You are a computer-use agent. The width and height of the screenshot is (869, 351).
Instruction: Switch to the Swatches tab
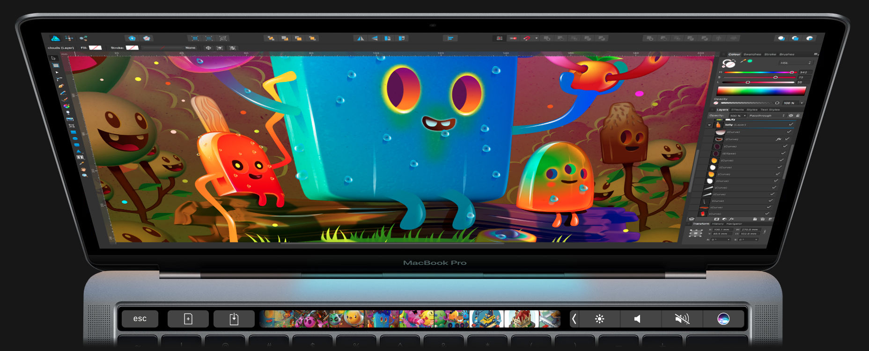pos(752,54)
